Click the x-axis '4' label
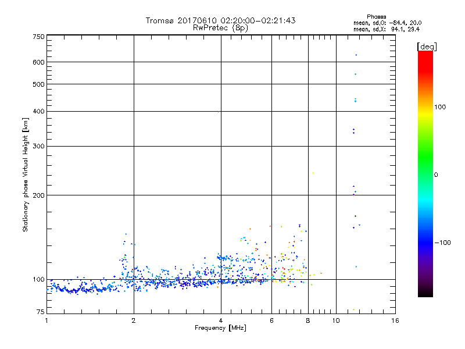Image resolution: width=465 pixels, height=349 pixels. (221, 320)
